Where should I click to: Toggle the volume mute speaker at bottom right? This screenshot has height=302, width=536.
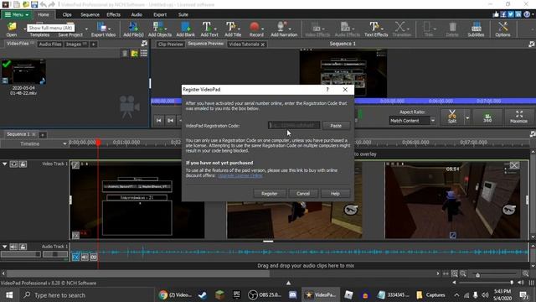click(x=520, y=283)
